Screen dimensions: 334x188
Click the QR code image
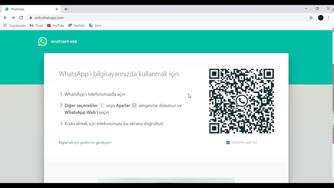(x=242, y=101)
